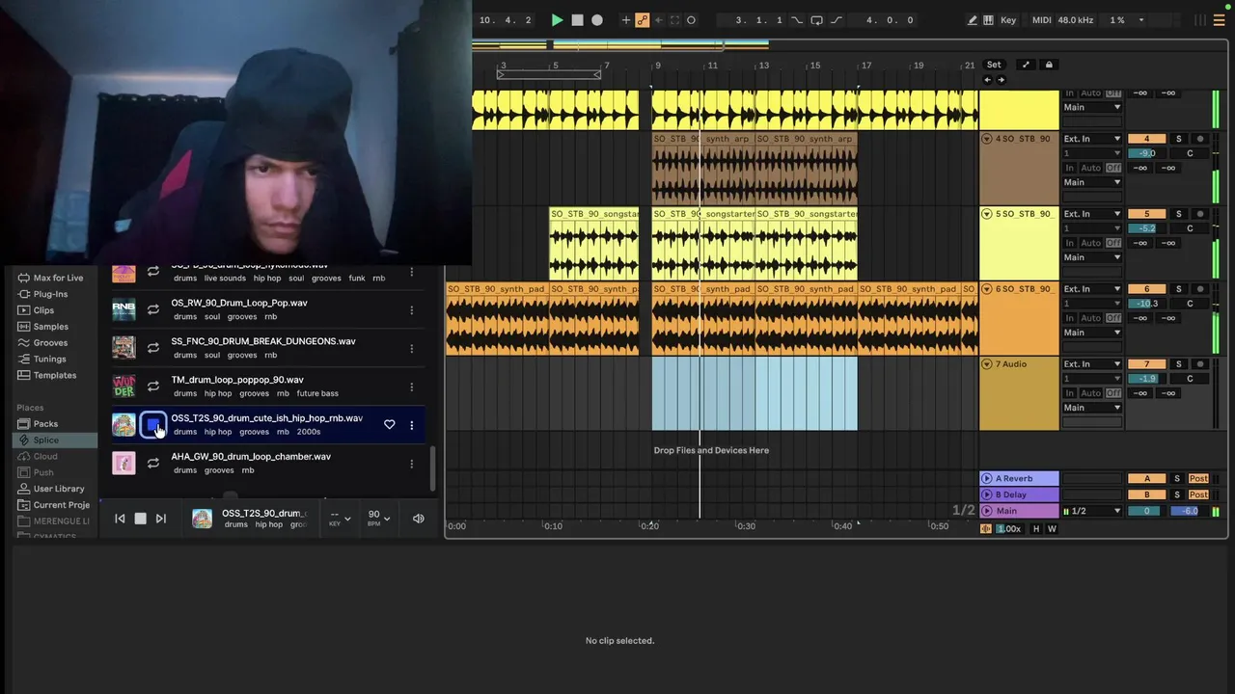Screen dimensions: 1235x694
Task: Click the Next Locator arrow
Action: click(1001, 79)
